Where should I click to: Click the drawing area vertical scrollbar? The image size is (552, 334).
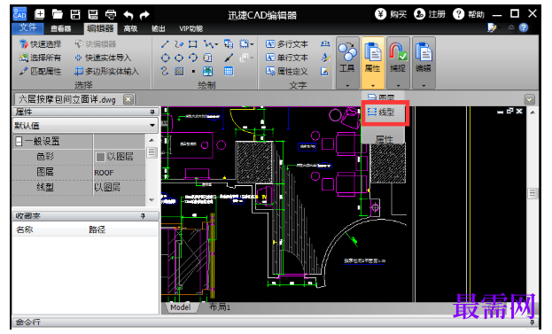pyautogui.click(x=533, y=193)
